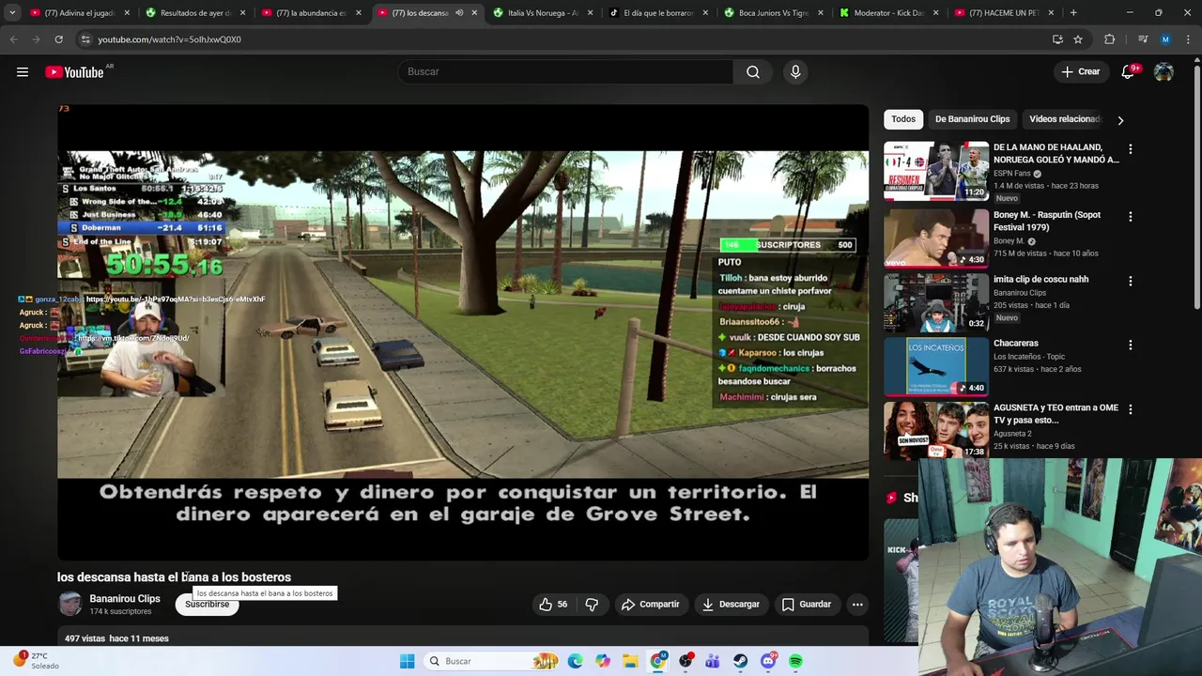The height and width of the screenshot is (676, 1202).
Task: Go back in browser history
Action: coord(13,39)
